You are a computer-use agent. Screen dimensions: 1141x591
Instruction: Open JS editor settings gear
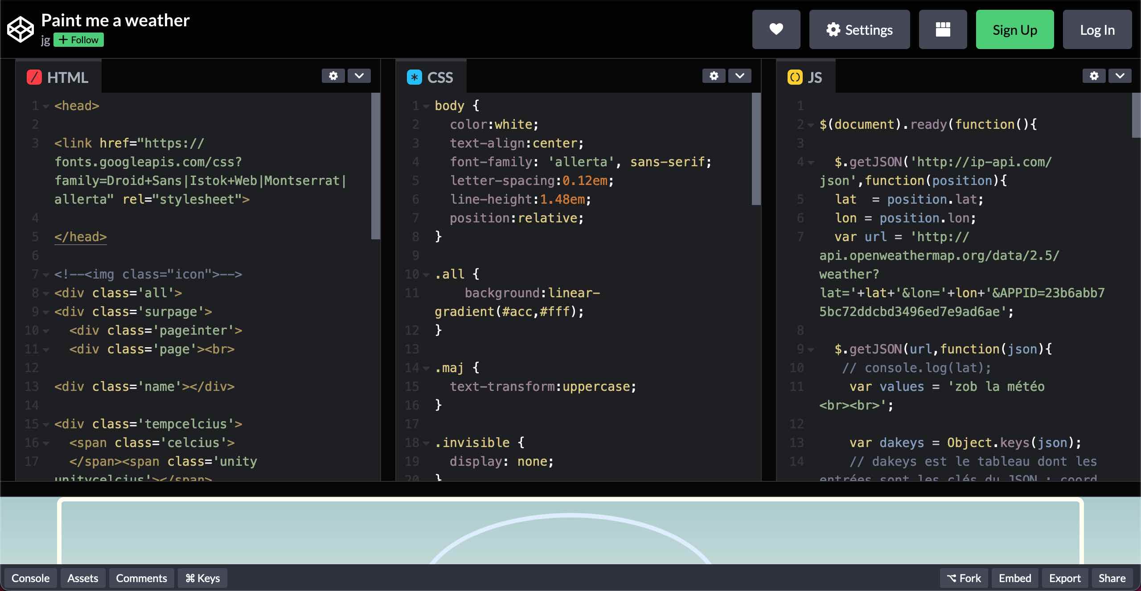pyautogui.click(x=1094, y=76)
